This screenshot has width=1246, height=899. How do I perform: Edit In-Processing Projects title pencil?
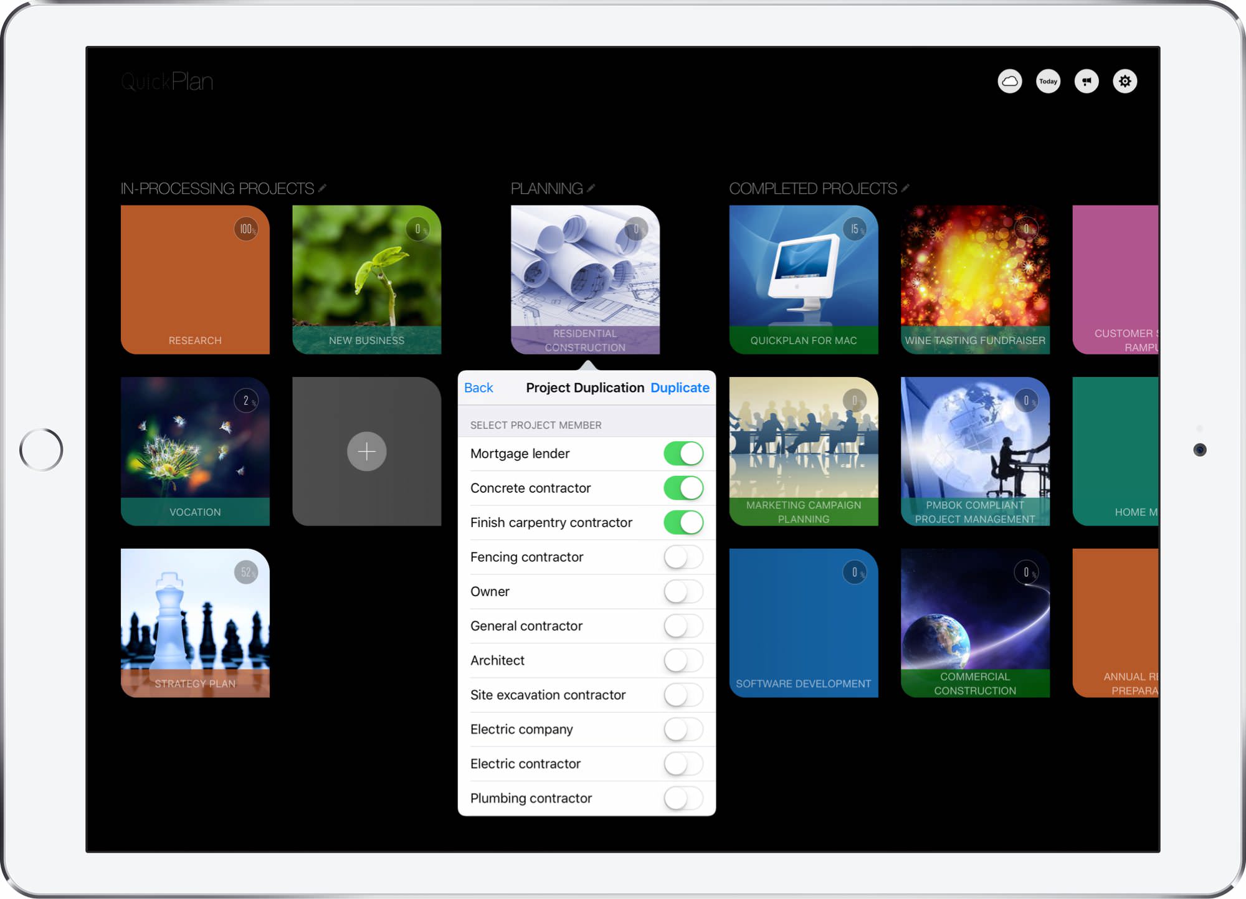coord(322,188)
